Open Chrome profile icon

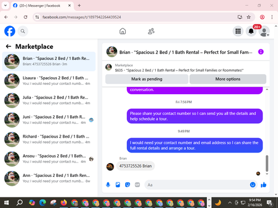click(x=262, y=17)
